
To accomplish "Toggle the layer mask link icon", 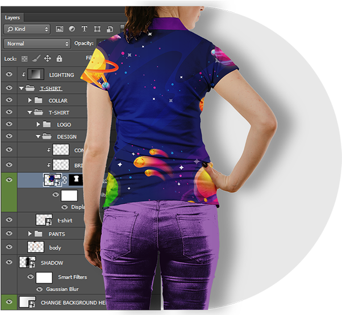I will click(65, 180).
